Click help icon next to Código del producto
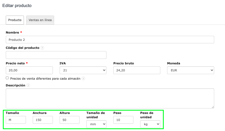Screen dimensions: 225x131 point(42,48)
